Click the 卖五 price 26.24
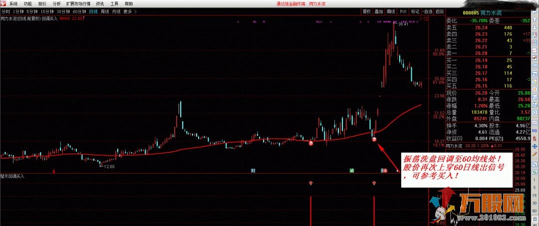Viewport: 539px width, 226px height. (481, 28)
